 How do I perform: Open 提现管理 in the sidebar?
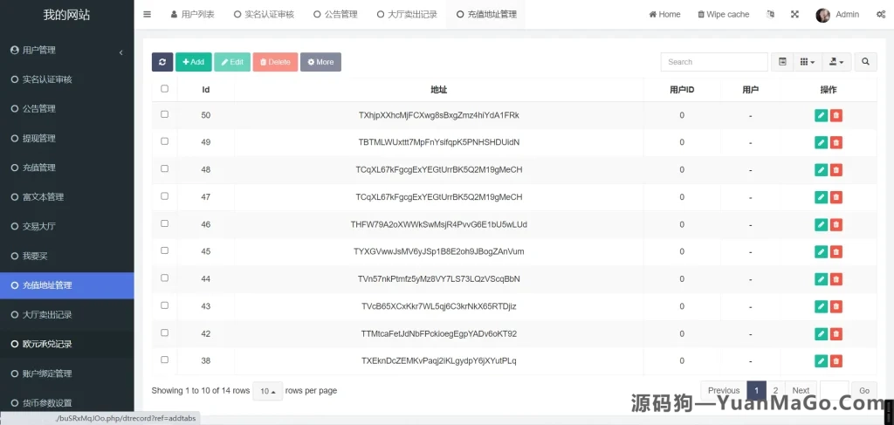pos(66,139)
